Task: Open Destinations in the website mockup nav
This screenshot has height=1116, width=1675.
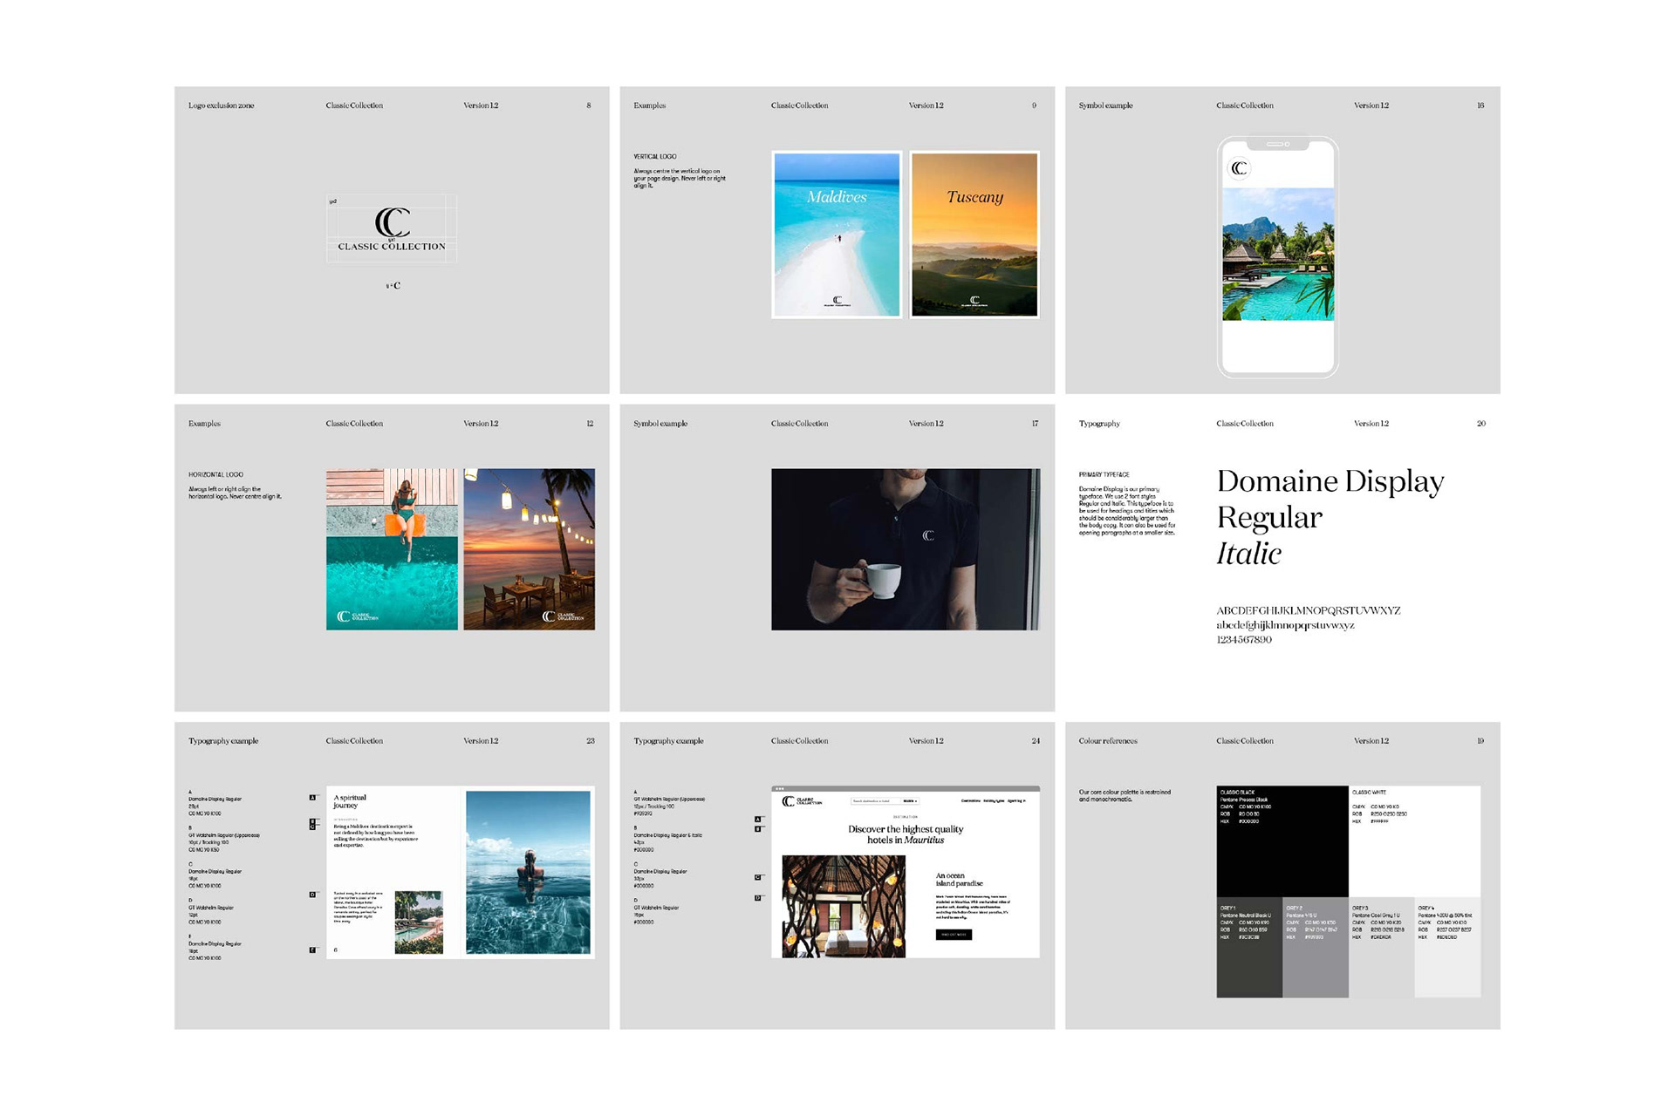Action: click(x=970, y=800)
